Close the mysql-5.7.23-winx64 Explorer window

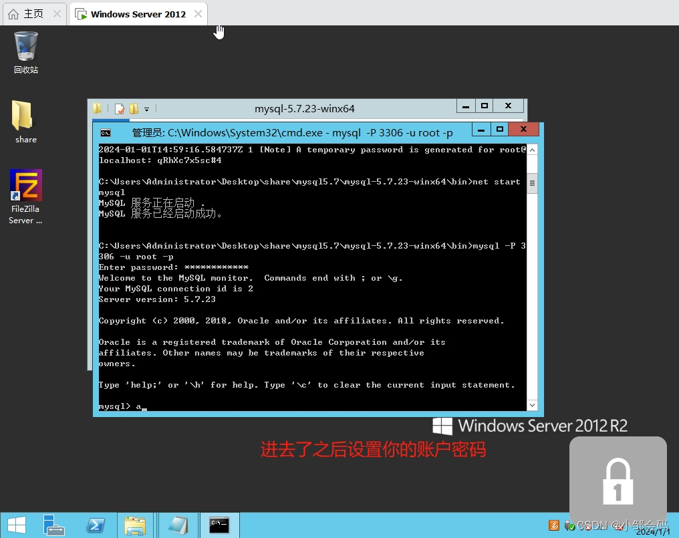[509, 106]
